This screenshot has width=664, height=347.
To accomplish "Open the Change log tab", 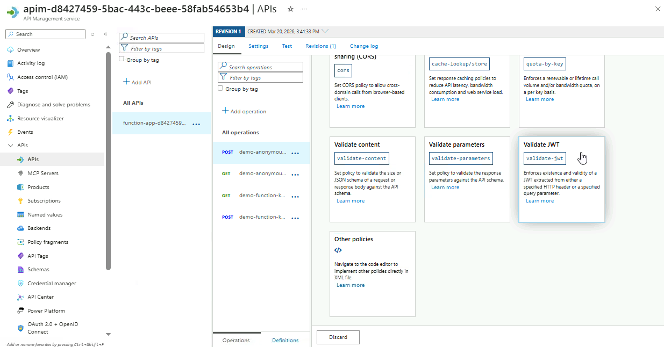I will coord(363,46).
